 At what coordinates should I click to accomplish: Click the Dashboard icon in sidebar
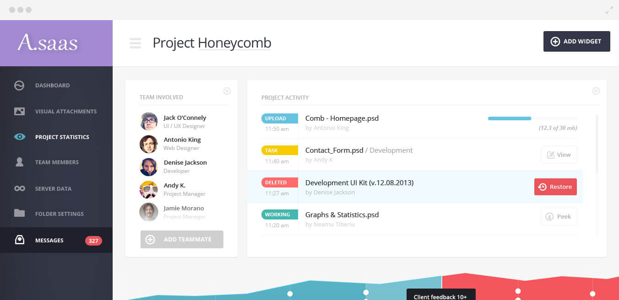pyautogui.click(x=19, y=86)
